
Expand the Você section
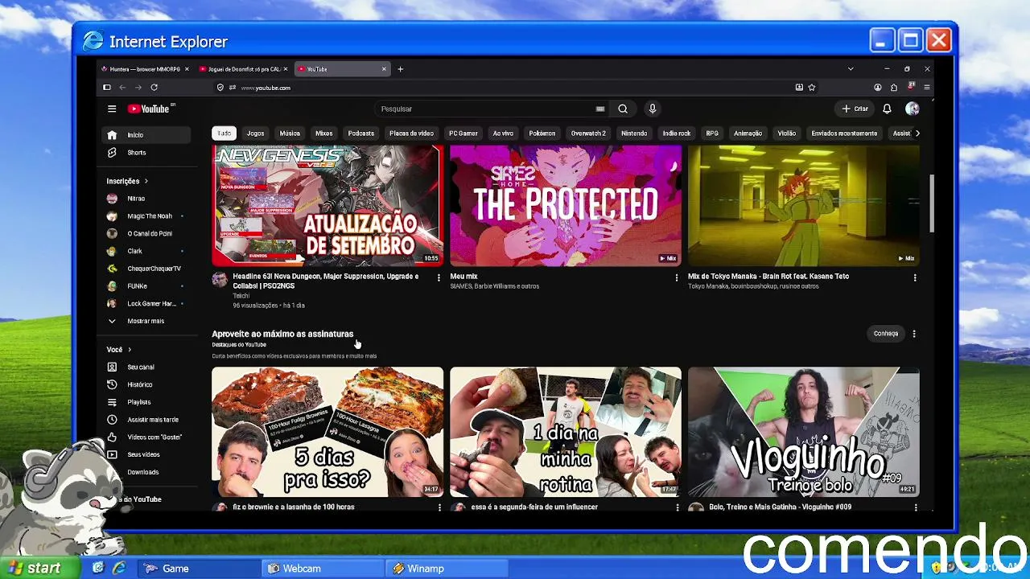119,350
